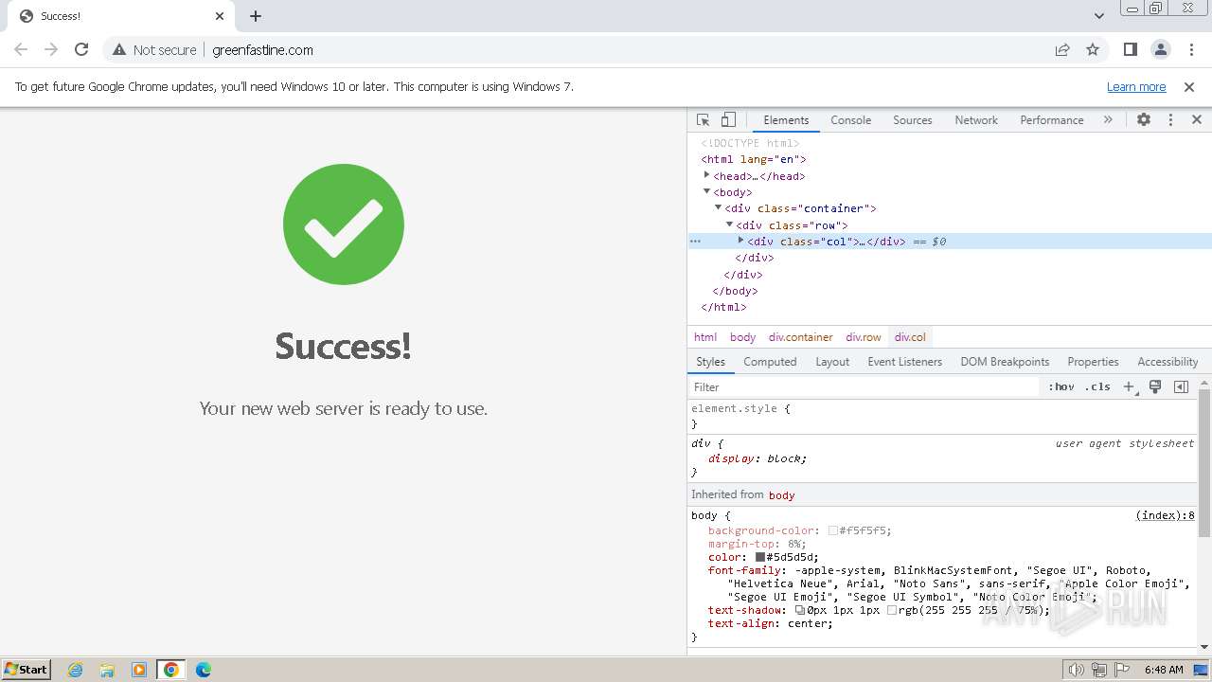Image resolution: width=1212 pixels, height=682 pixels.
Task: Open Microsoft Edge from the taskbar
Action: pyautogui.click(x=204, y=670)
